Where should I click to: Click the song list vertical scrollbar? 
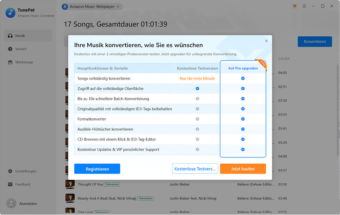pos(337,110)
